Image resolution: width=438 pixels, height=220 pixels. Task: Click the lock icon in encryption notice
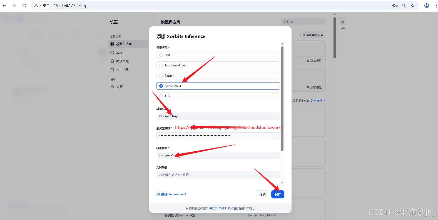point(187,209)
